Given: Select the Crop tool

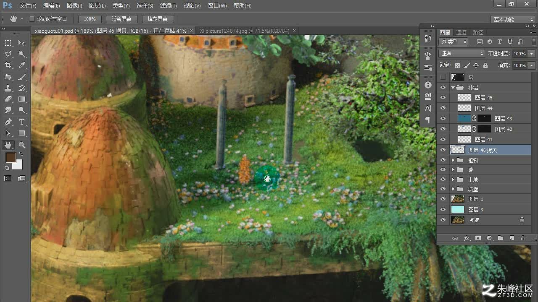Looking at the screenshot, I should coord(8,65).
